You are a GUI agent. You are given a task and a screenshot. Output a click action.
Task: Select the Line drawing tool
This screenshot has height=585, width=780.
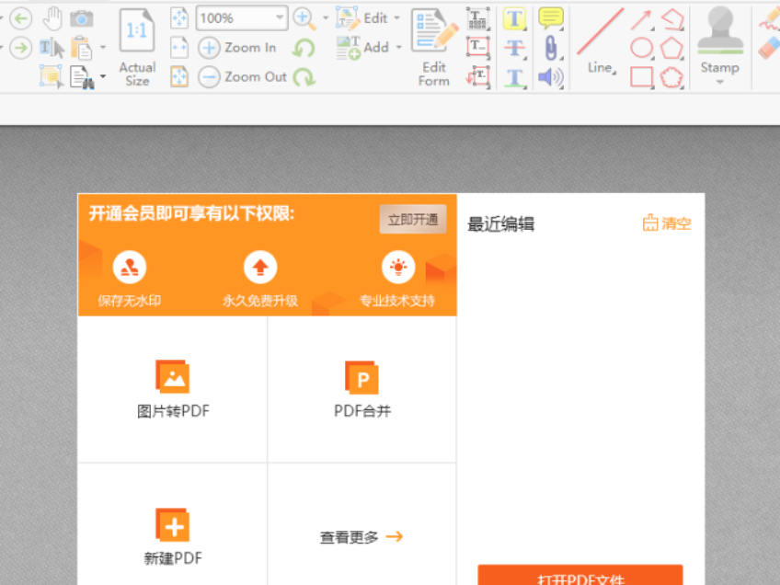(x=601, y=40)
